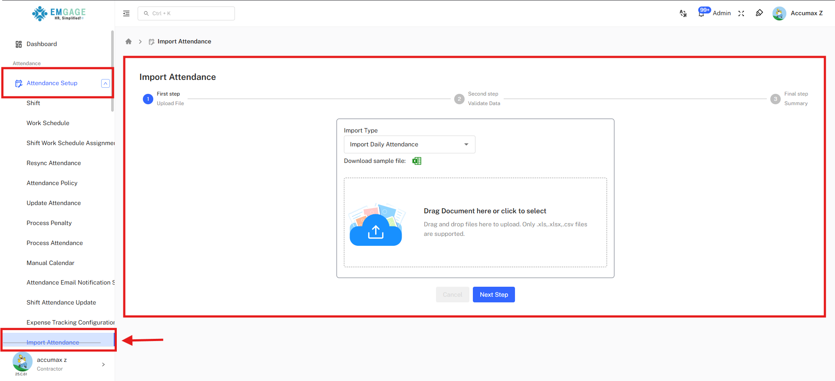
Task: Expand the accumax z profile chevron
Action: point(103,364)
